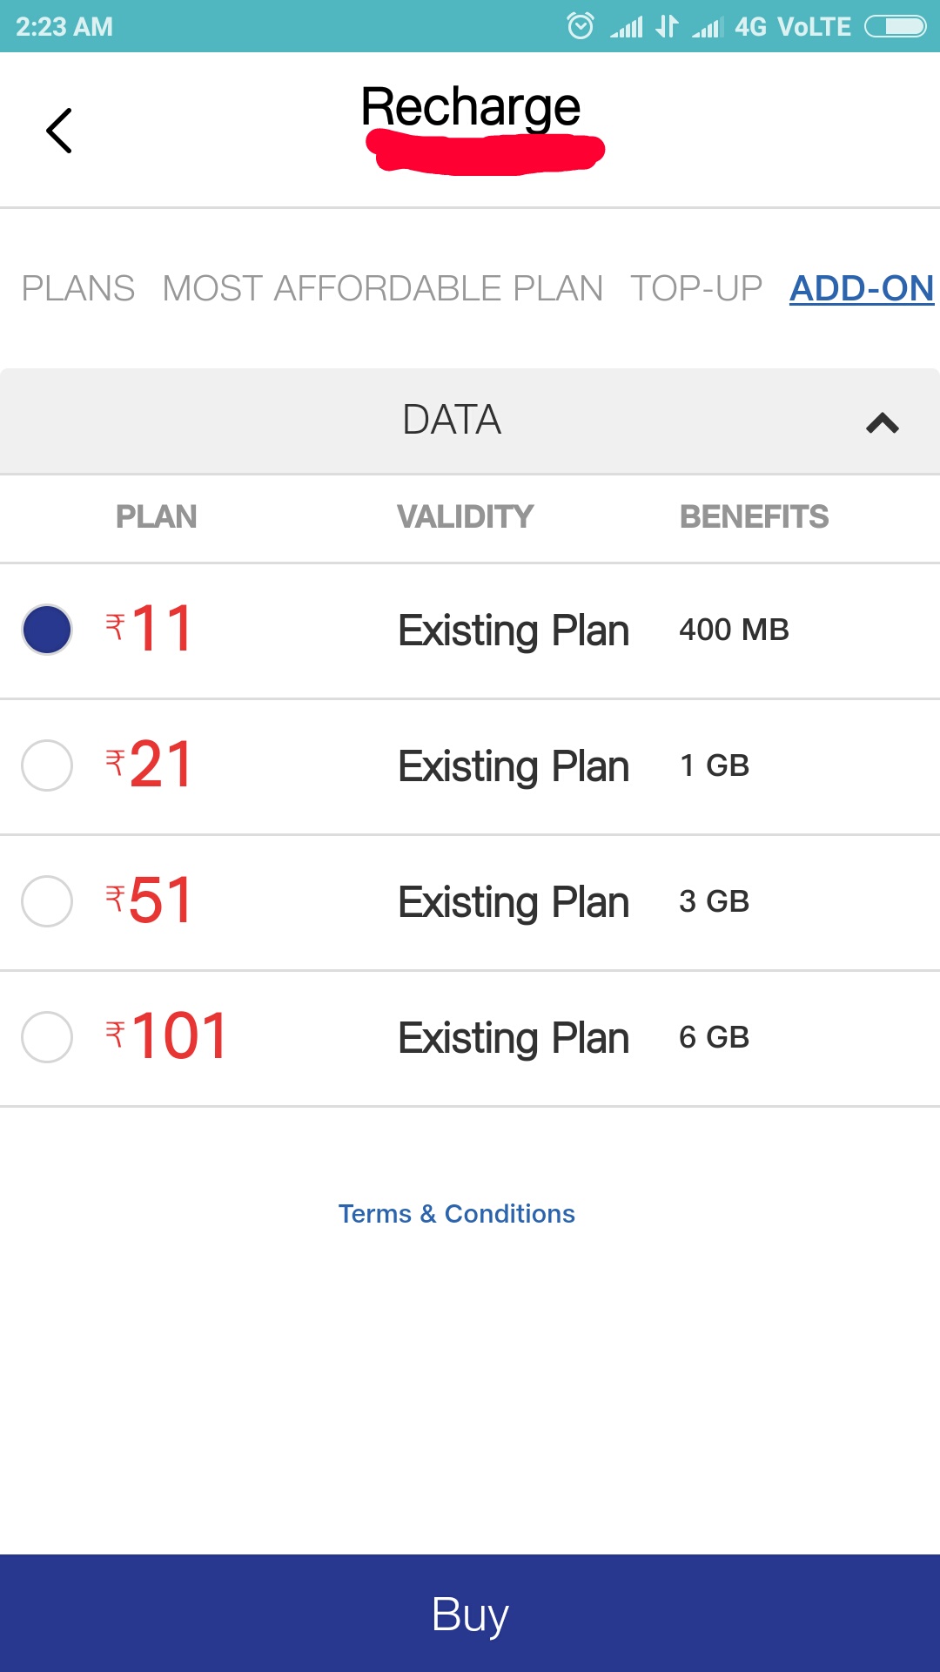Select the ₹21 plan radio button
The width and height of the screenshot is (940, 1672).
click(47, 765)
